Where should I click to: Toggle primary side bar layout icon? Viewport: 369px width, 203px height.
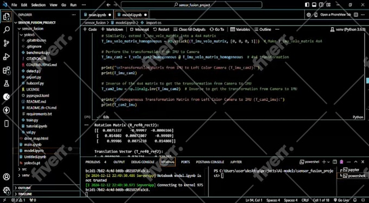coord(307,5)
